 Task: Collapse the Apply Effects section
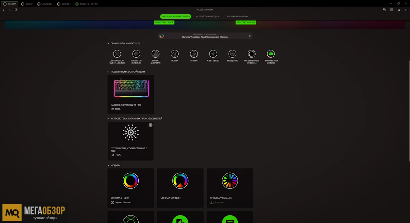(x=108, y=44)
